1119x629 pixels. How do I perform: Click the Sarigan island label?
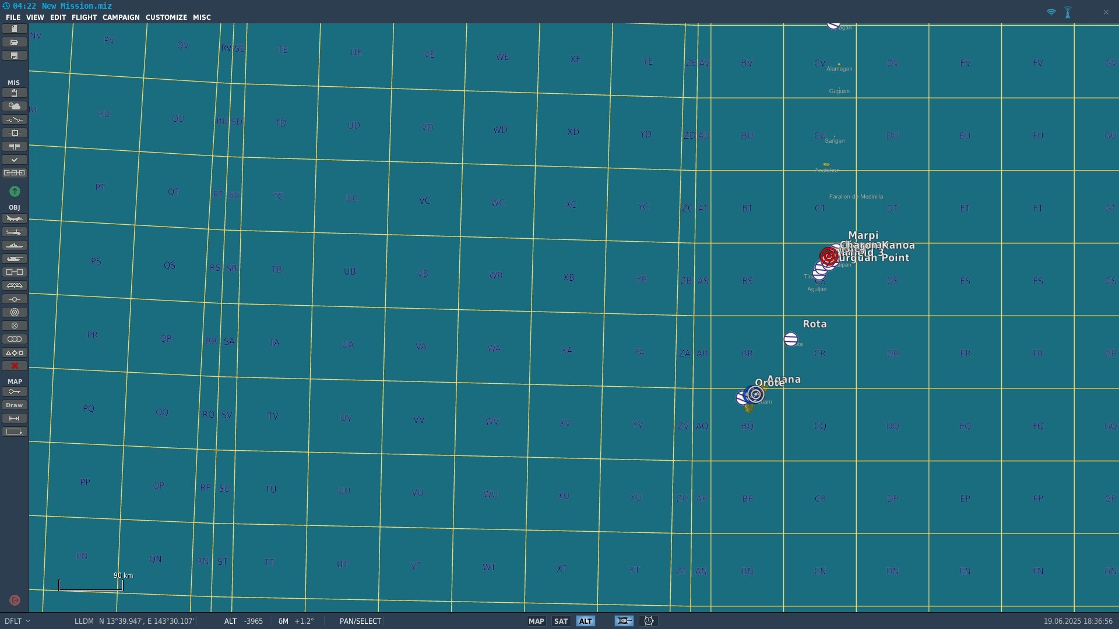click(835, 140)
